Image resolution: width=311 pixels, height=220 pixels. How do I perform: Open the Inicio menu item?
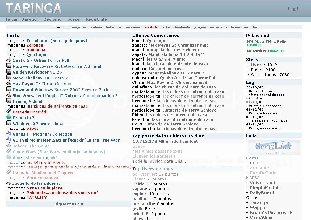point(11,19)
